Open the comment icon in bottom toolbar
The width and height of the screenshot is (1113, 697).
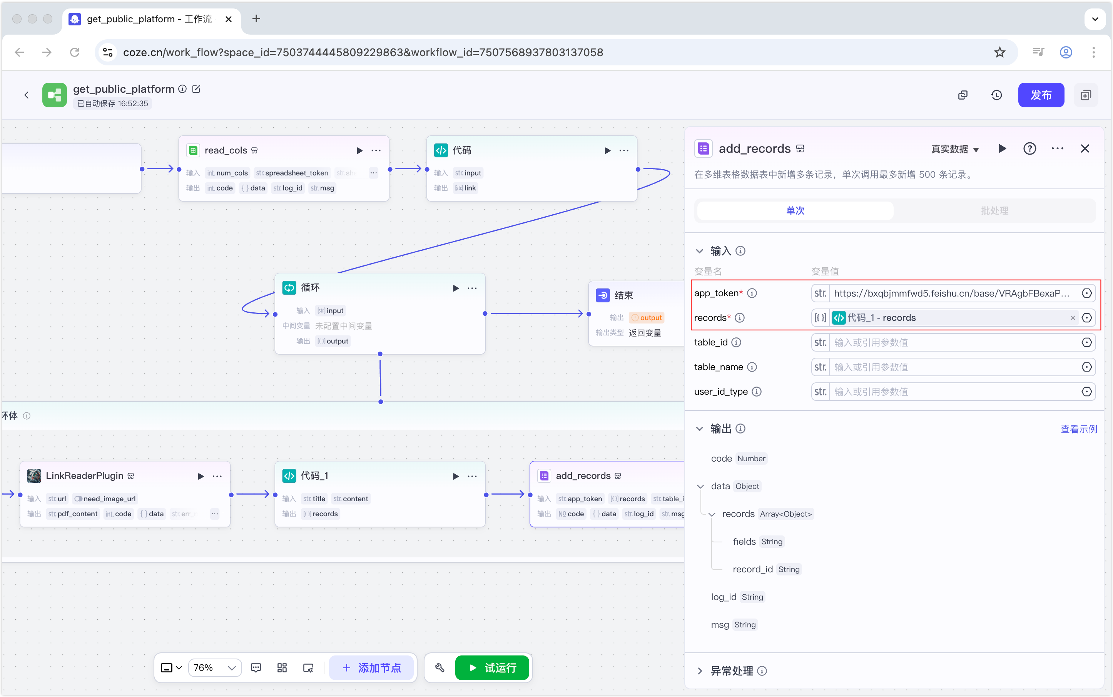click(256, 667)
